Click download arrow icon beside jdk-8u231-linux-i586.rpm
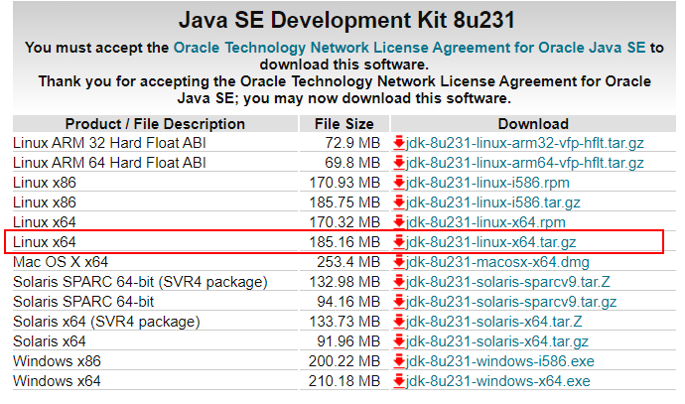The image size is (685, 404). tap(399, 183)
